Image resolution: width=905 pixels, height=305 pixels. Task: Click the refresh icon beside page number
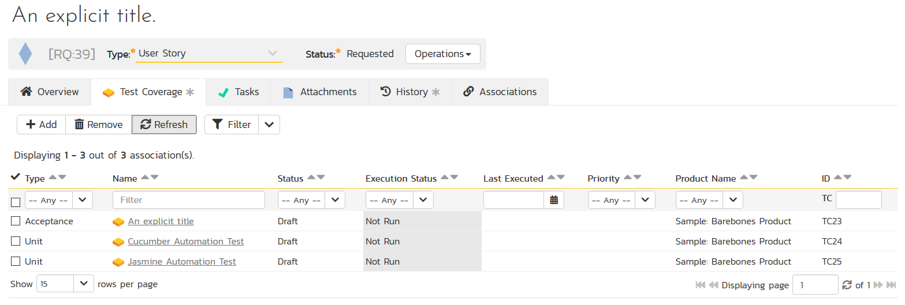847,285
